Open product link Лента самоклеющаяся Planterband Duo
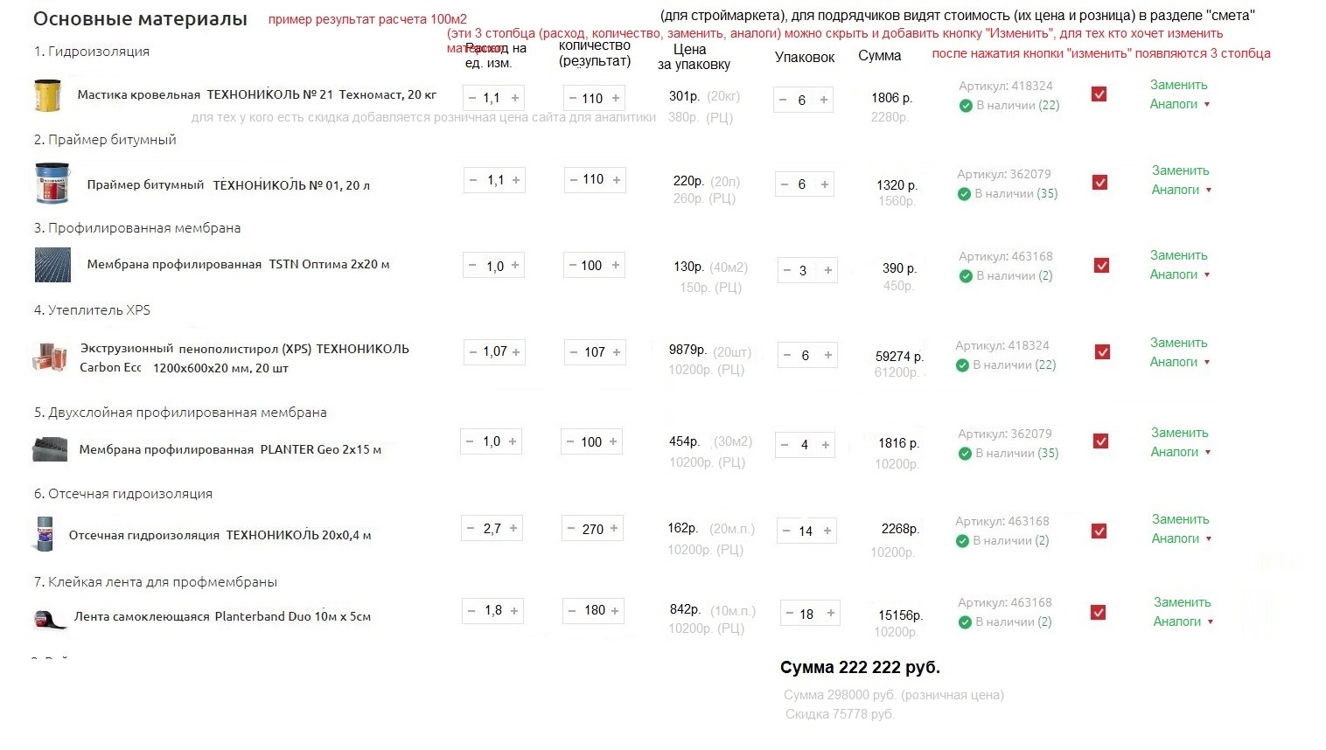 tap(222, 616)
